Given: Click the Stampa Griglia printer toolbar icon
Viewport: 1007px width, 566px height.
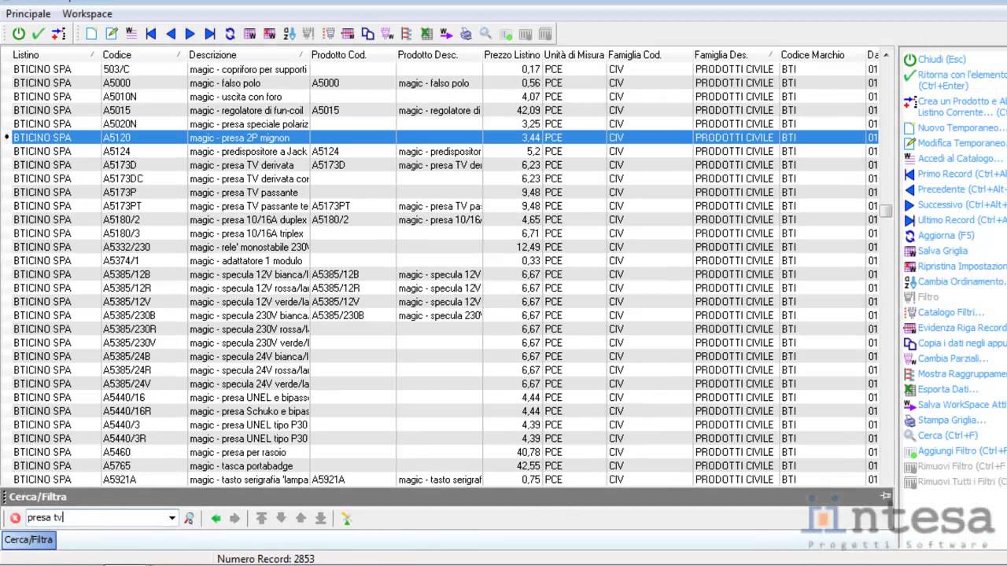Looking at the screenshot, I should [x=466, y=34].
